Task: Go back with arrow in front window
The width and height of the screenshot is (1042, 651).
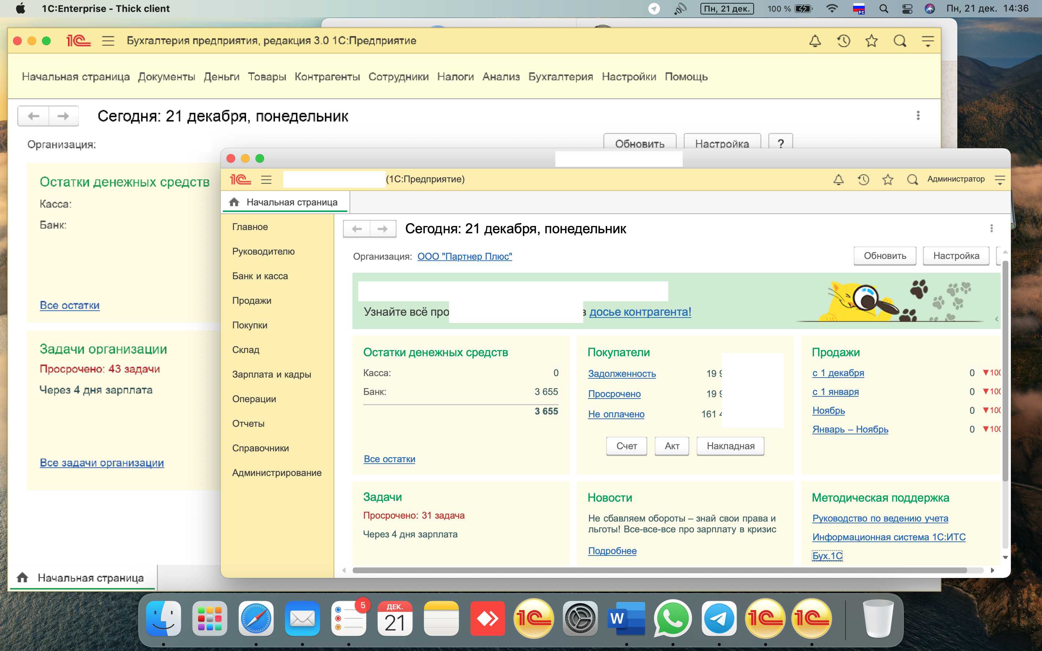Action: point(356,229)
